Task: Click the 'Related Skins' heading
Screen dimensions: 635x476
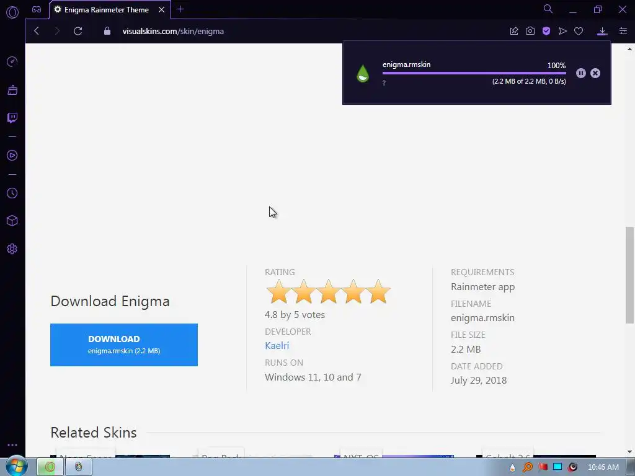Action: pyautogui.click(x=94, y=433)
